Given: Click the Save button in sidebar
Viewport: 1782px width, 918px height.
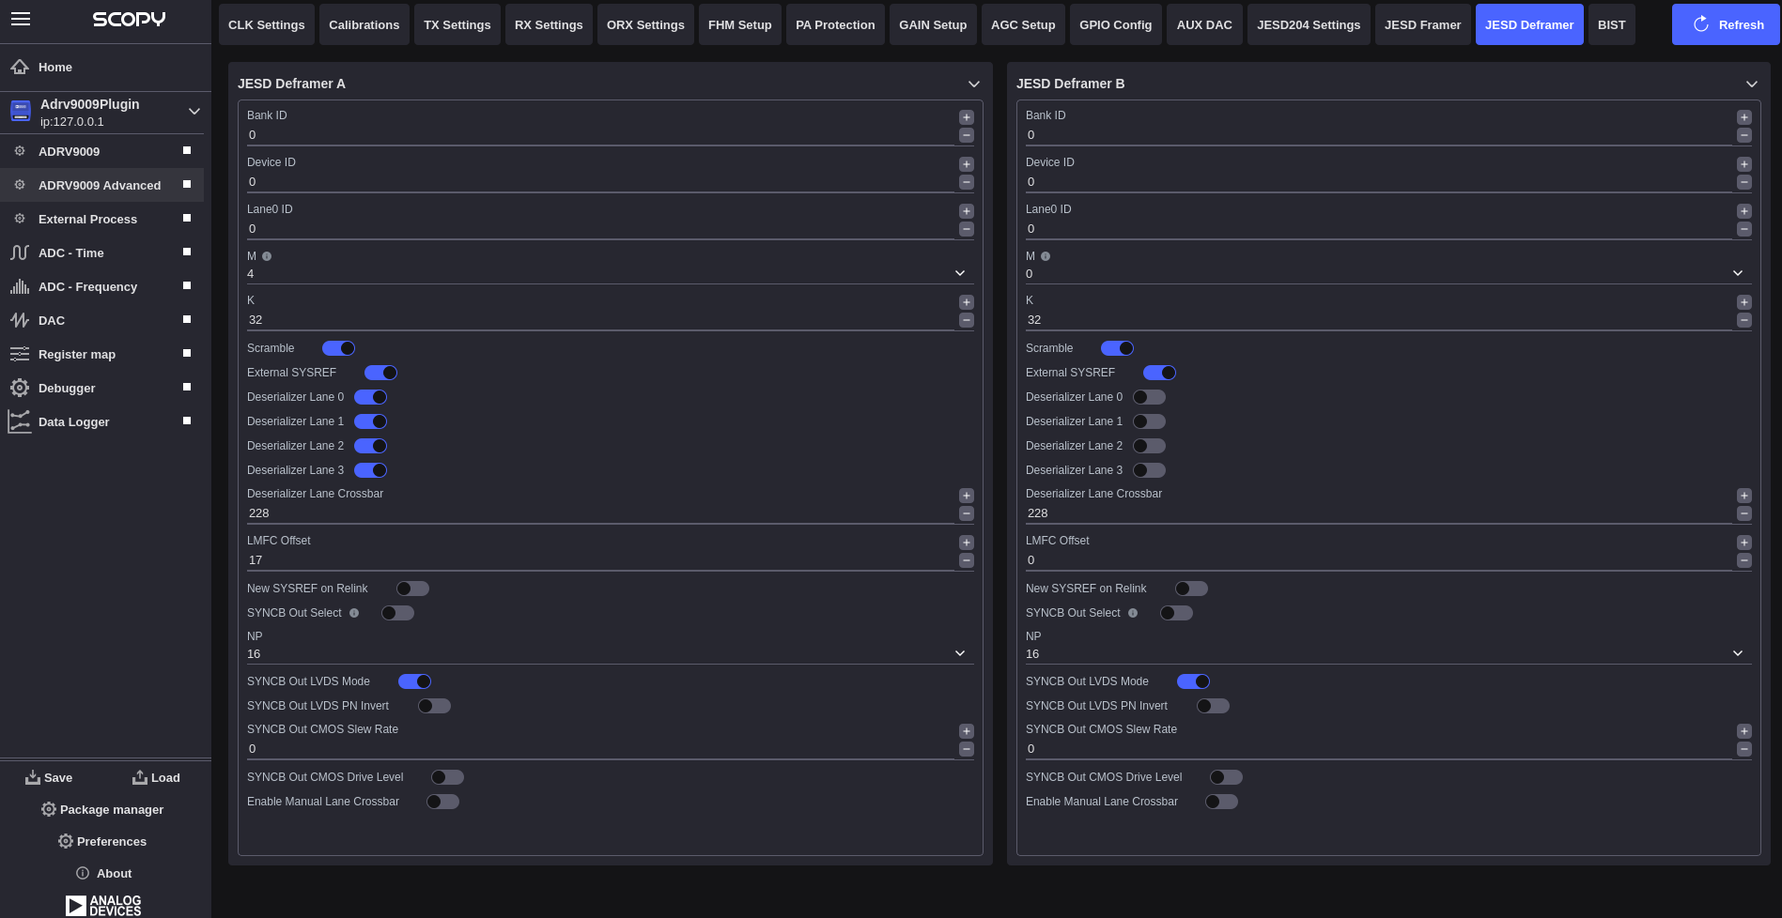Looking at the screenshot, I should pos(49,777).
